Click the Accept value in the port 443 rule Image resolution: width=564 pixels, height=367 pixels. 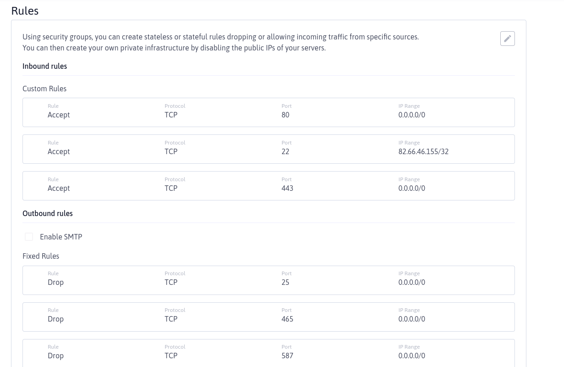(59, 188)
